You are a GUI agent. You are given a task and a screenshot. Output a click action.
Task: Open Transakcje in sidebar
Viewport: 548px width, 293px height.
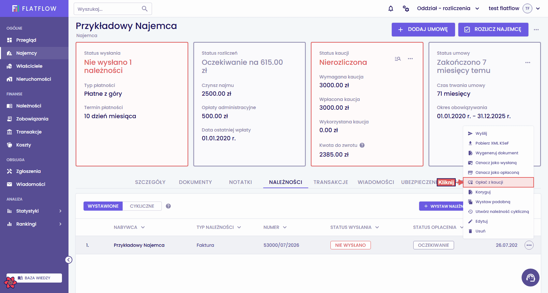tap(34, 132)
